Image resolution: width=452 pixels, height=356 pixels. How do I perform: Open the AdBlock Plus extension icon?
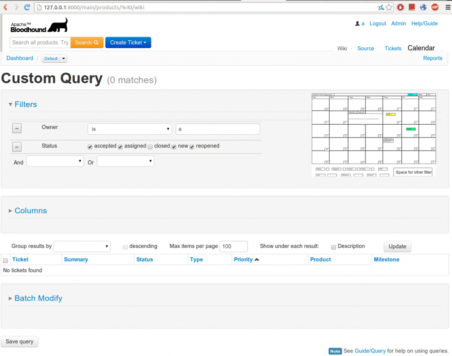[435, 7]
